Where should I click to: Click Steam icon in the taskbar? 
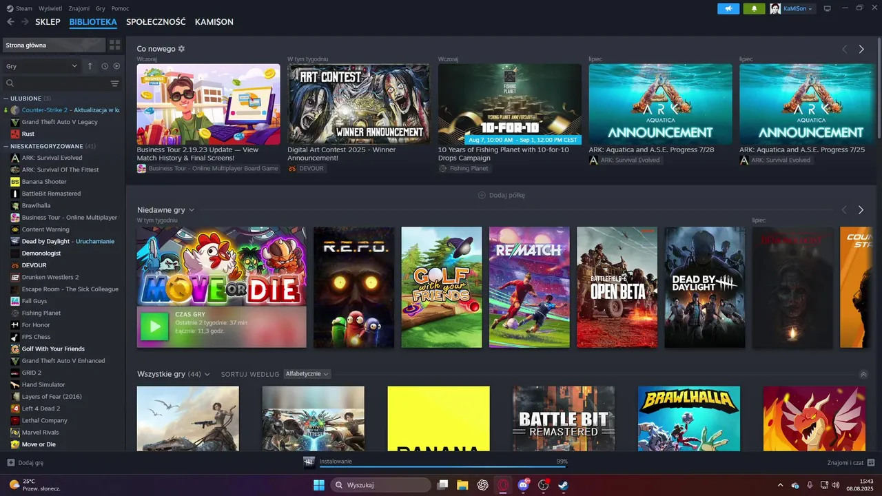tap(564, 485)
